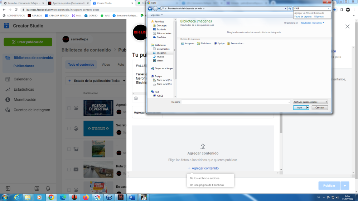
Task: Click the Windows Start button
Action: 5,197
